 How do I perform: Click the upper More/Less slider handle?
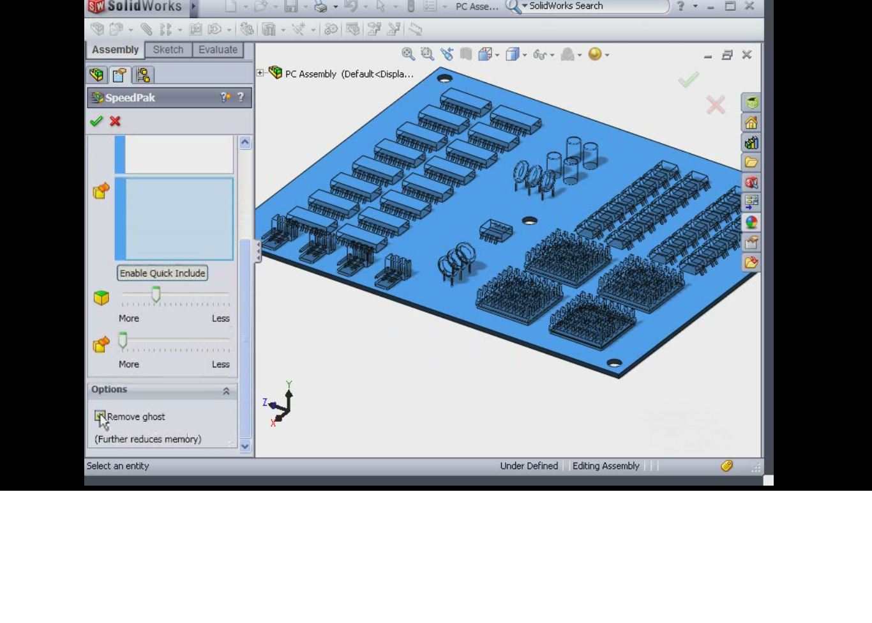click(156, 295)
